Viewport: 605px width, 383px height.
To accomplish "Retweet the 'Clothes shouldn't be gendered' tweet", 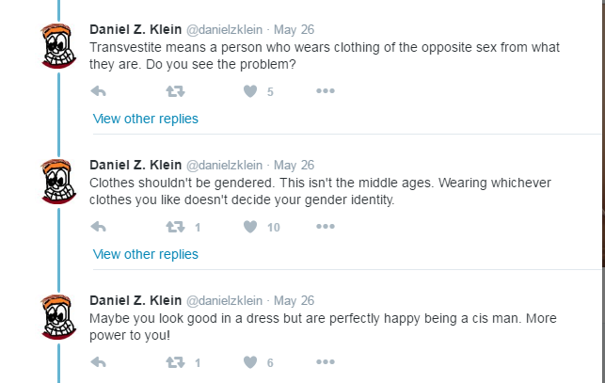I will click(x=176, y=227).
